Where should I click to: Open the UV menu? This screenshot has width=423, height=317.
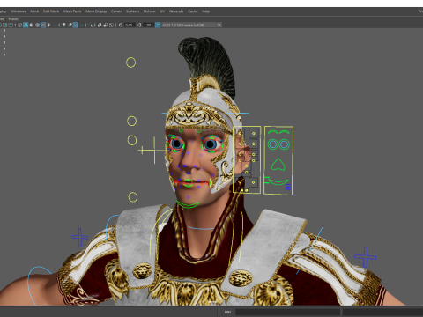(162, 11)
